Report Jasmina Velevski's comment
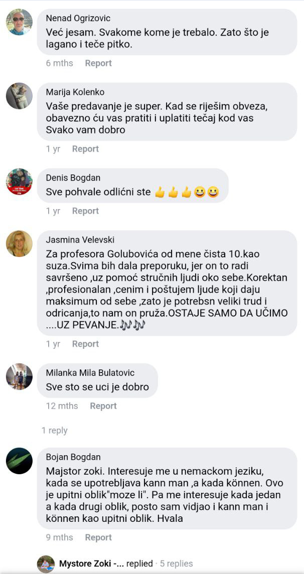Viewport: 304px width, 574px height. (x=85, y=344)
